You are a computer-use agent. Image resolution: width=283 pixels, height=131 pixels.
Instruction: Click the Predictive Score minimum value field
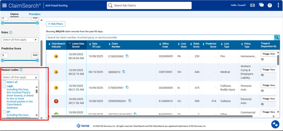[x=5, y=55]
